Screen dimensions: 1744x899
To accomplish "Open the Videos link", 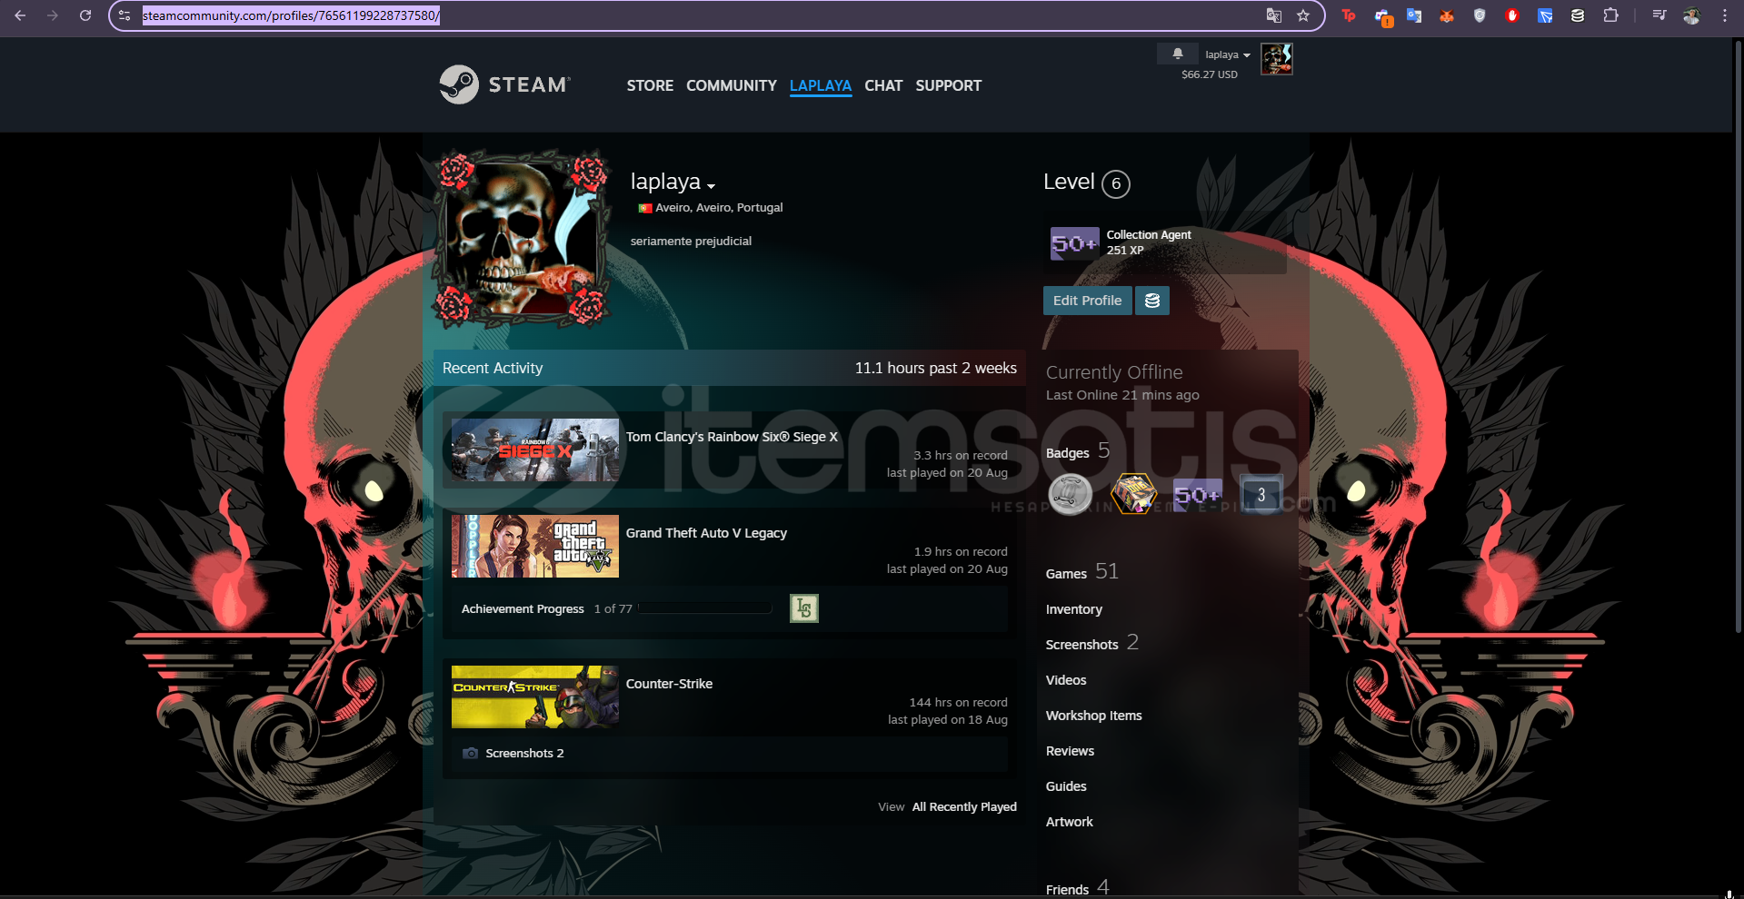I will pos(1066,680).
